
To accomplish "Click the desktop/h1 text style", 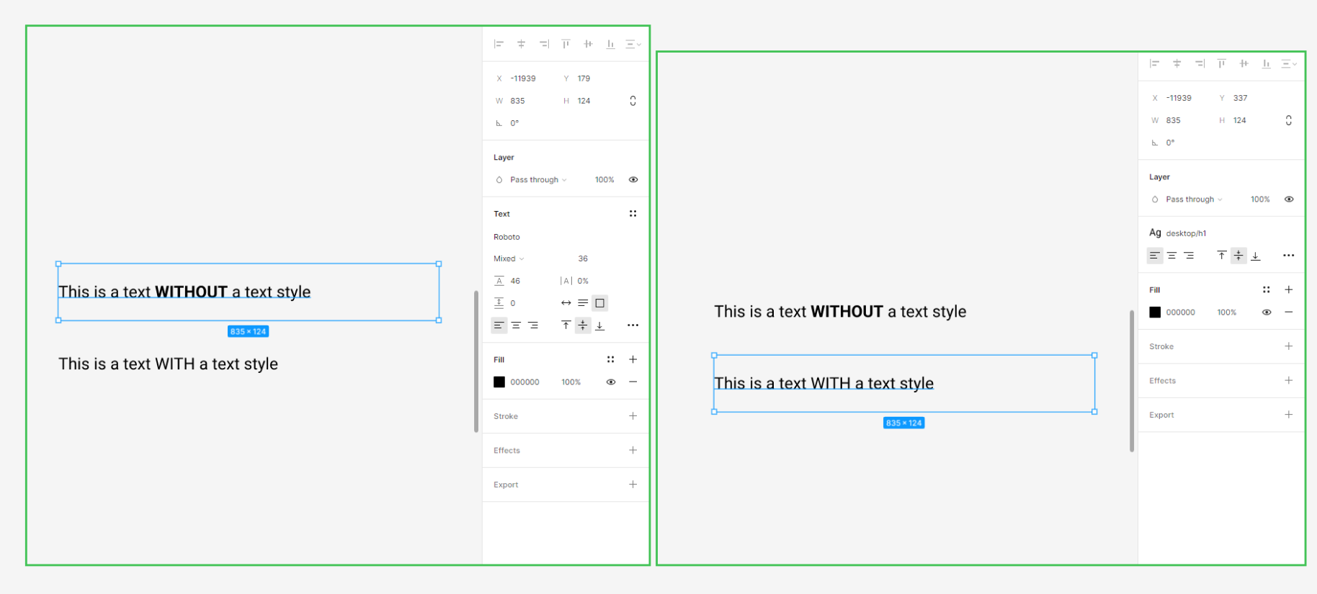I will [1179, 233].
